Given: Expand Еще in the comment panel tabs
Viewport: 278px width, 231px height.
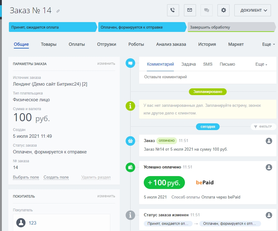Looking at the screenshot, I should [x=261, y=64].
